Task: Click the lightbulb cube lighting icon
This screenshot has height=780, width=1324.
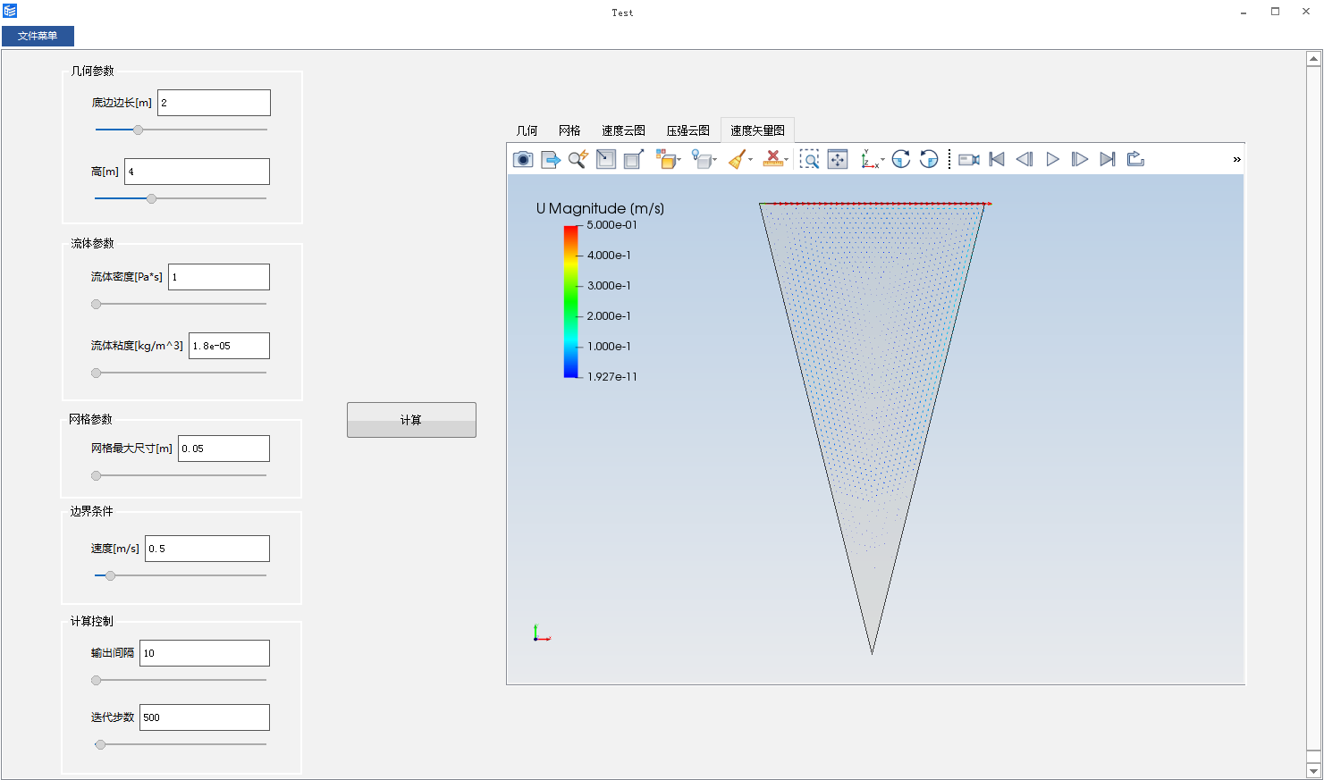Action: pyautogui.click(x=702, y=159)
